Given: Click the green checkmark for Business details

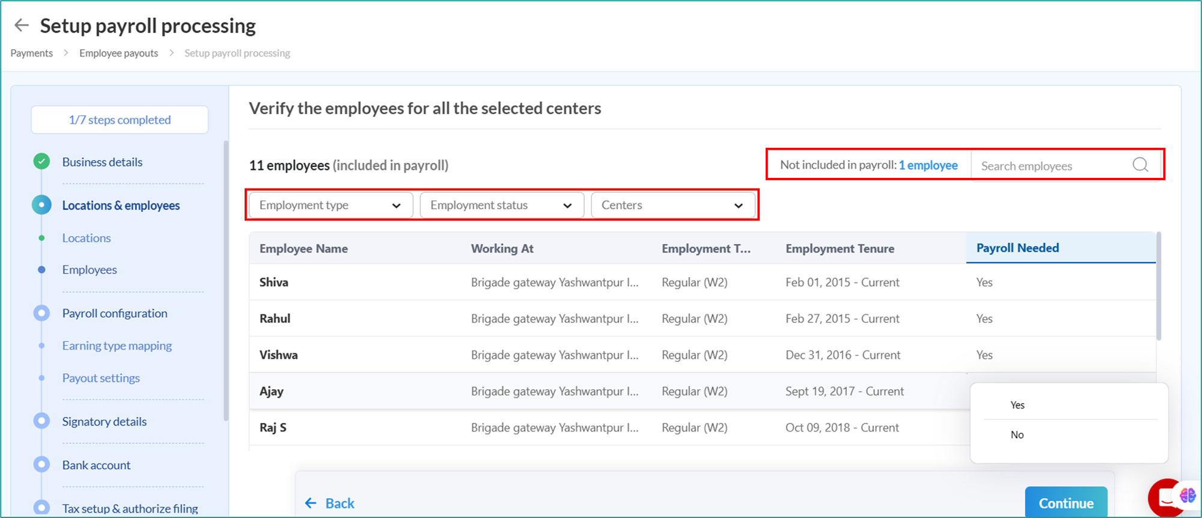Looking at the screenshot, I should click(x=41, y=162).
